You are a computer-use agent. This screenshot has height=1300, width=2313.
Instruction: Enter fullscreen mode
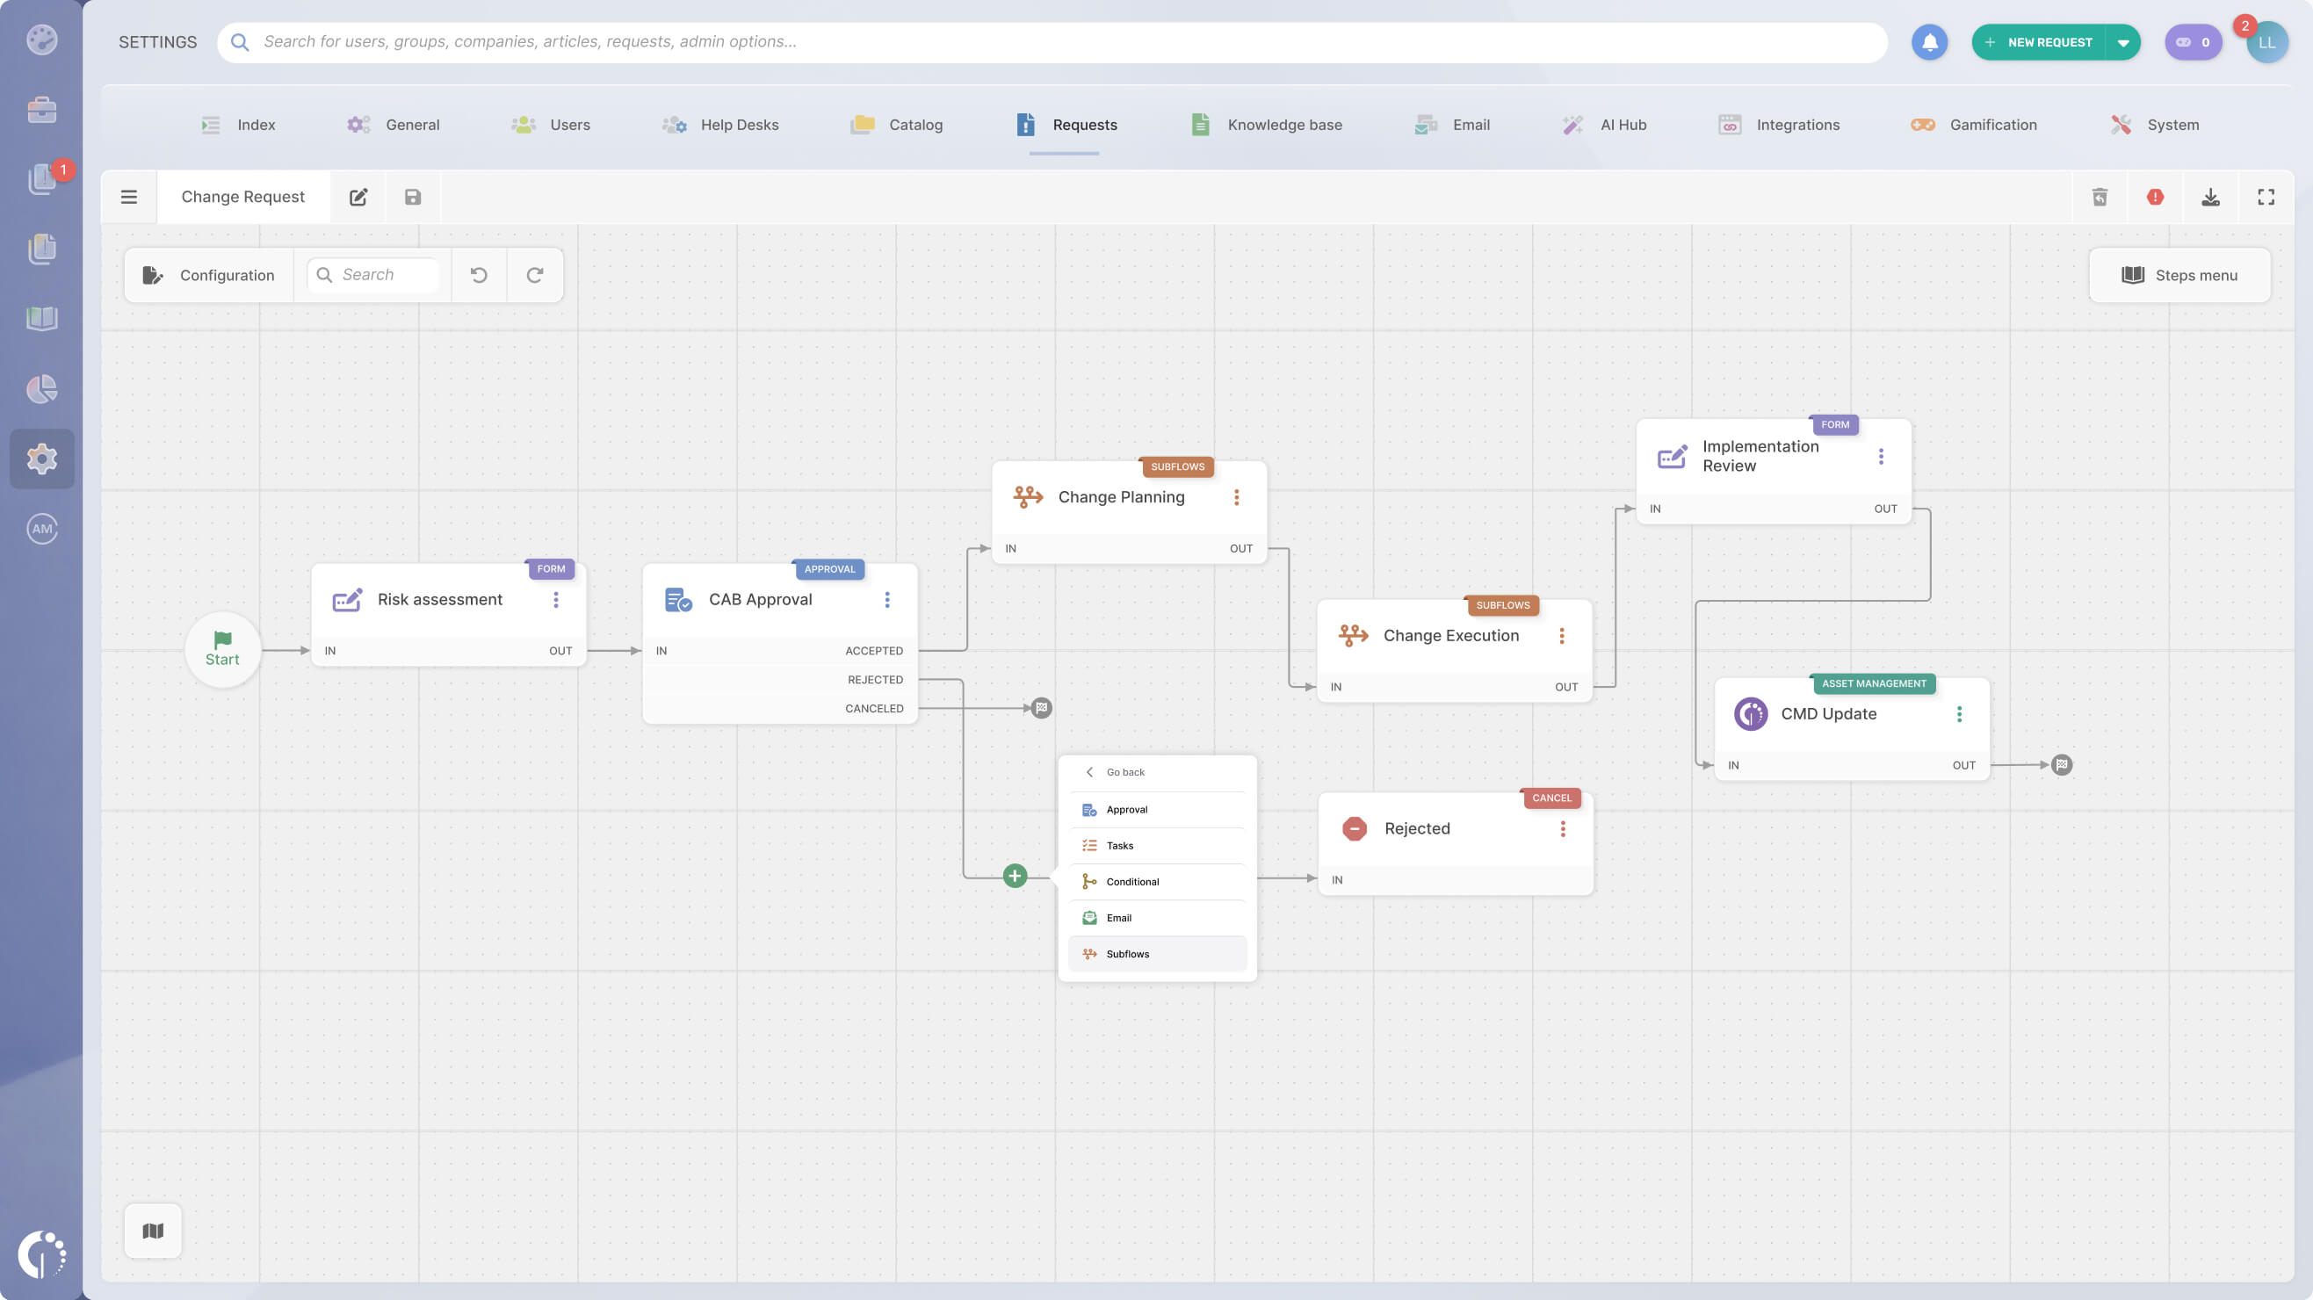[x=2266, y=197]
